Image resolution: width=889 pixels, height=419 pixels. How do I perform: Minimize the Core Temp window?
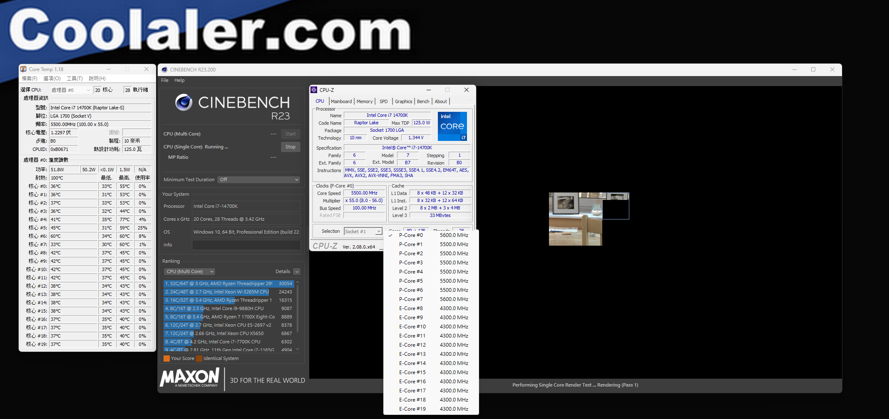click(109, 69)
